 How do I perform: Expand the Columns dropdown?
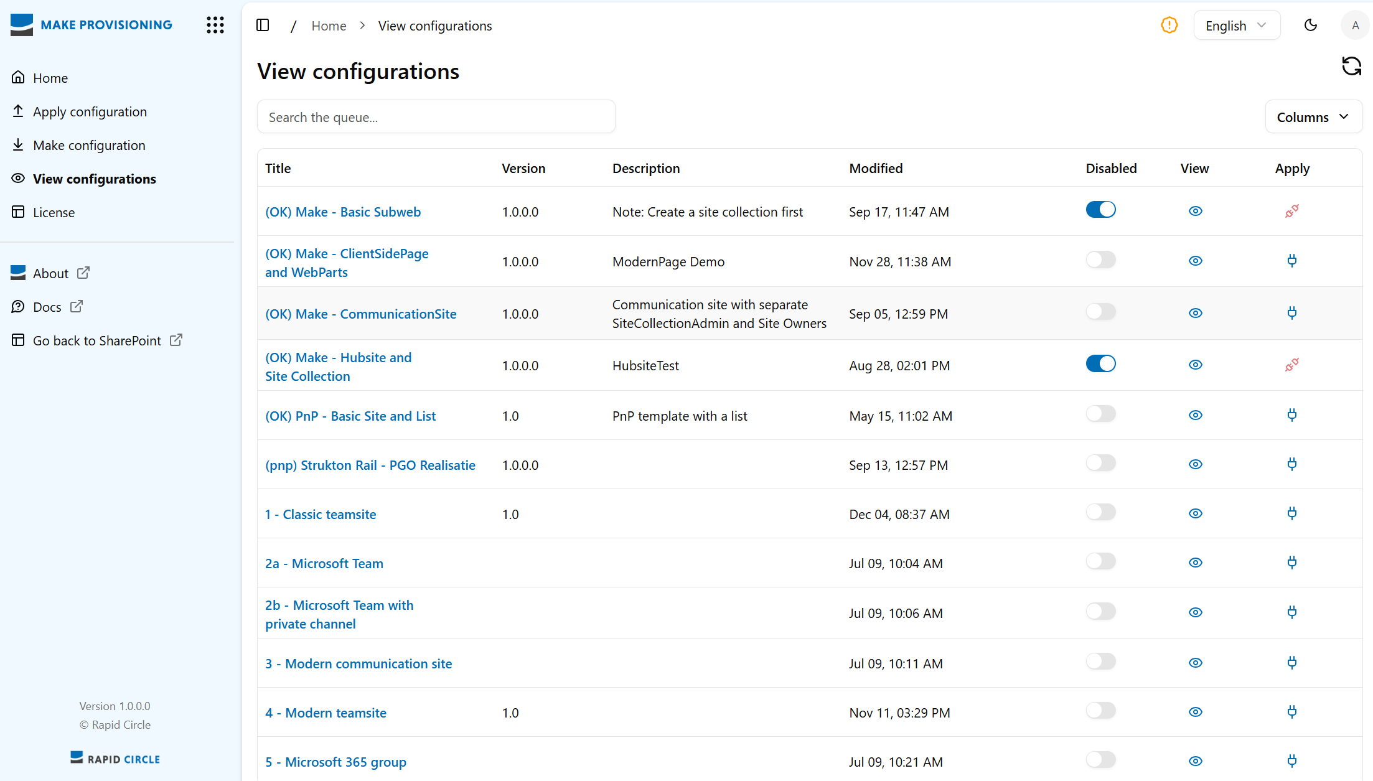coord(1313,117)
